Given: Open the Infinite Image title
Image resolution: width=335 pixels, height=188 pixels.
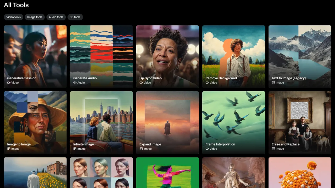Looking at the screenshot, I should click(83, 144).
